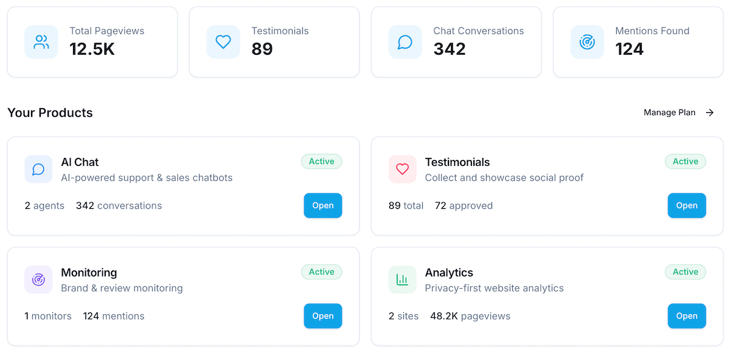Image resolution: width=730 pixels, height=353 pixels.
Task: Click the green Analytics bar chart icon
Action: click(402, 279)
